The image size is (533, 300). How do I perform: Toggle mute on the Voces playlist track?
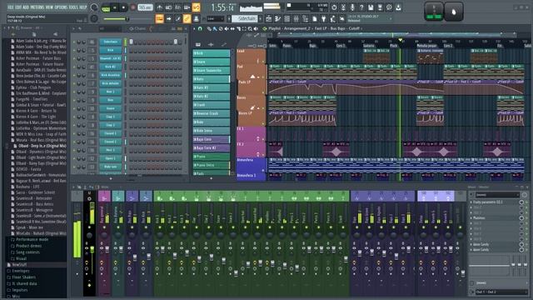point(263,108)
